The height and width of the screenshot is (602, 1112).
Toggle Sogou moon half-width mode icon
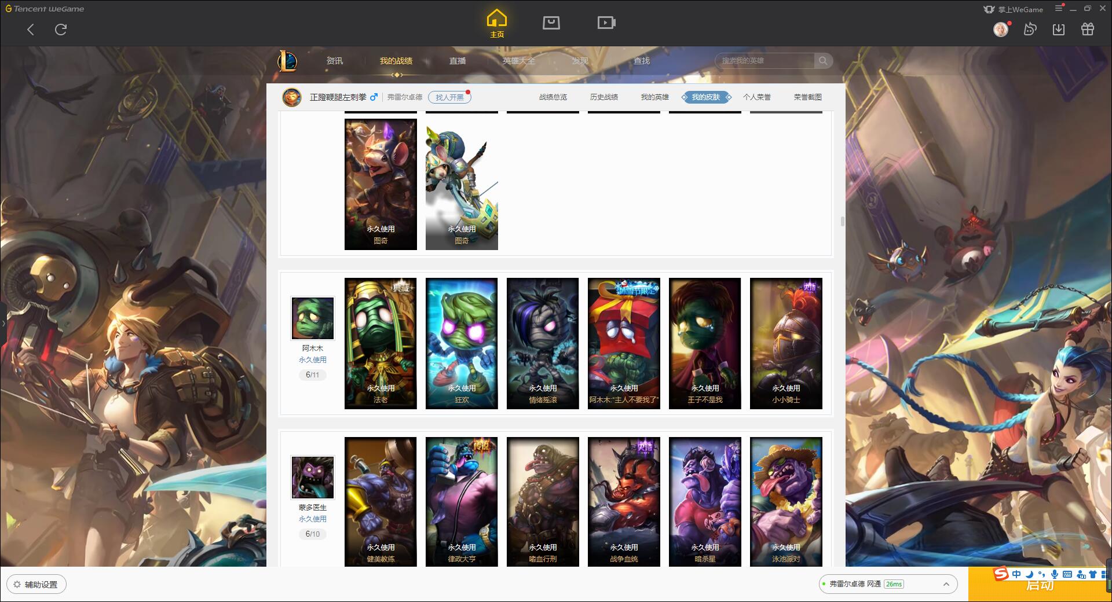point(1029,574)
